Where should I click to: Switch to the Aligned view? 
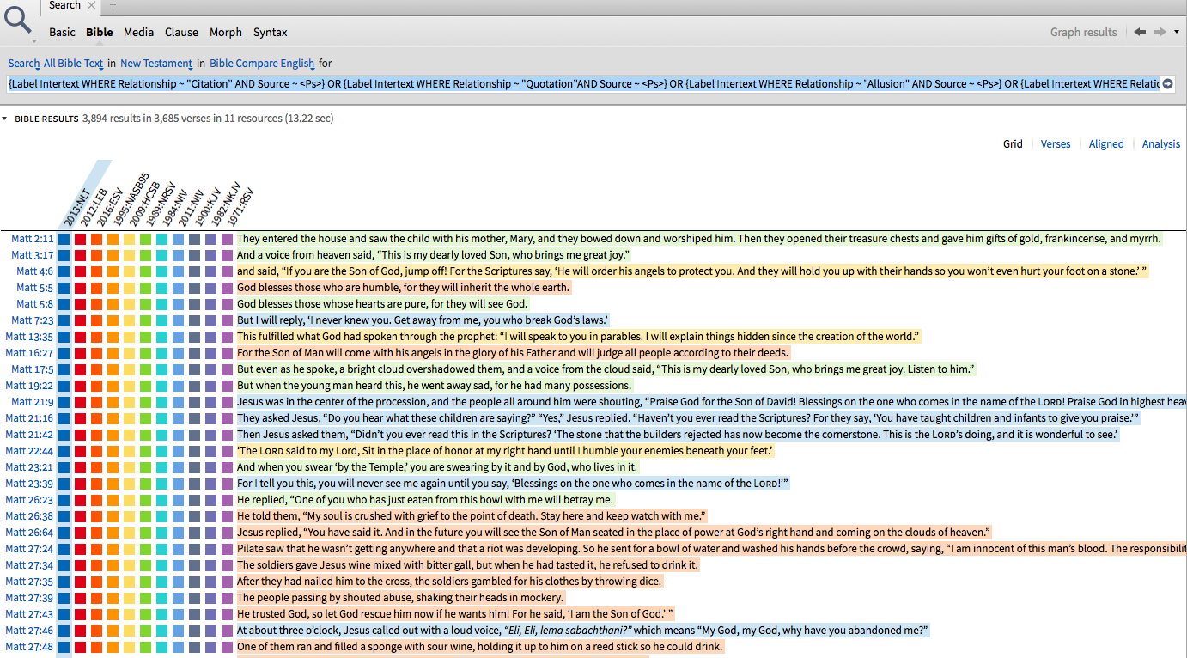(x=1106, y=143)
